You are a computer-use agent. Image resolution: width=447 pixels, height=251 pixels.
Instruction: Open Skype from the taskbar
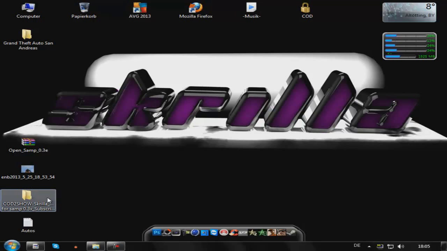tap(56, 246)
